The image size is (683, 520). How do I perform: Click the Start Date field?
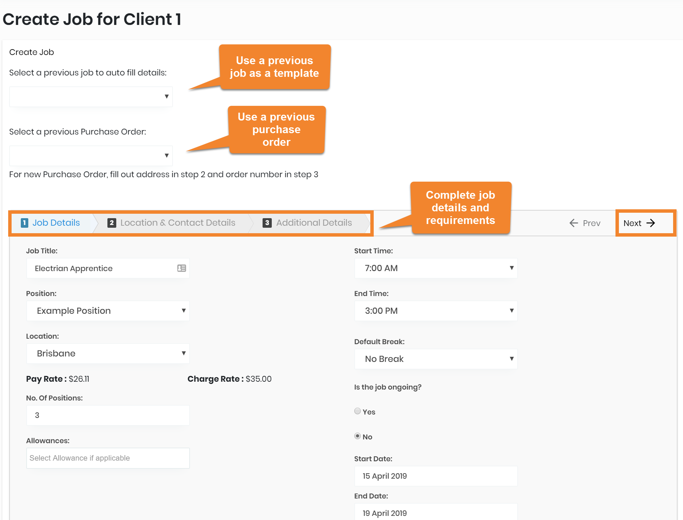click(x=436, y=476)
